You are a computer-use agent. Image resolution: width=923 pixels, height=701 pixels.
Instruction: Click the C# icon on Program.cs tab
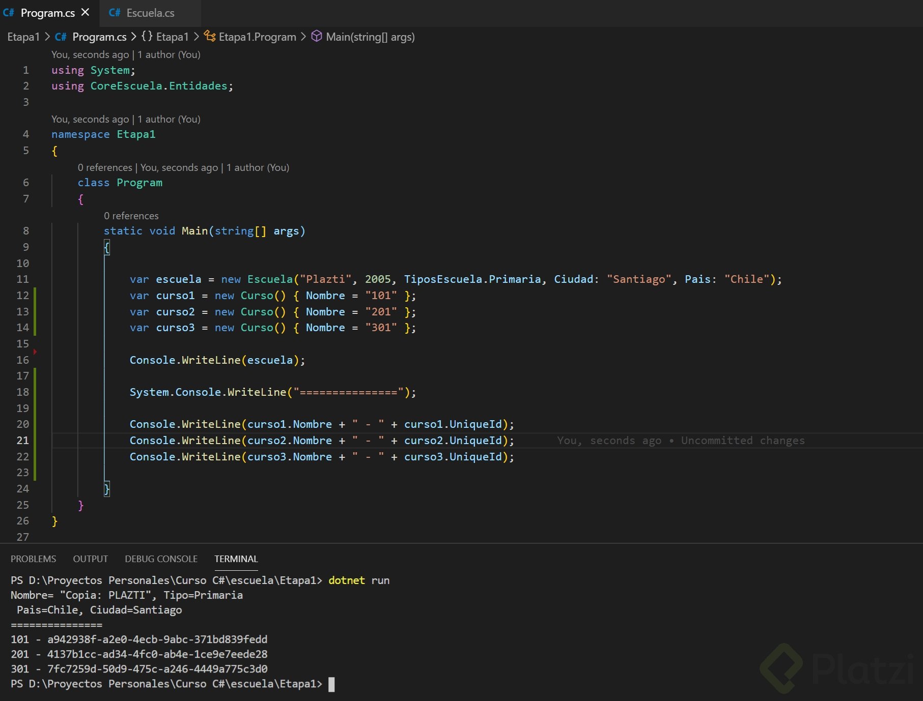click(x=9, y=13)
